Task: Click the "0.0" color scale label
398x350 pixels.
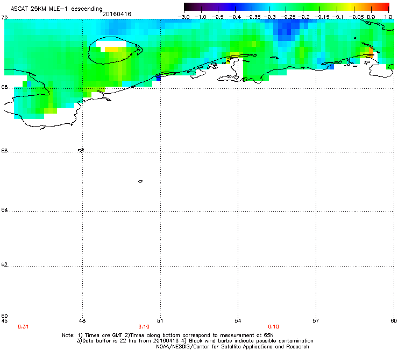Action: pos(371,17)
